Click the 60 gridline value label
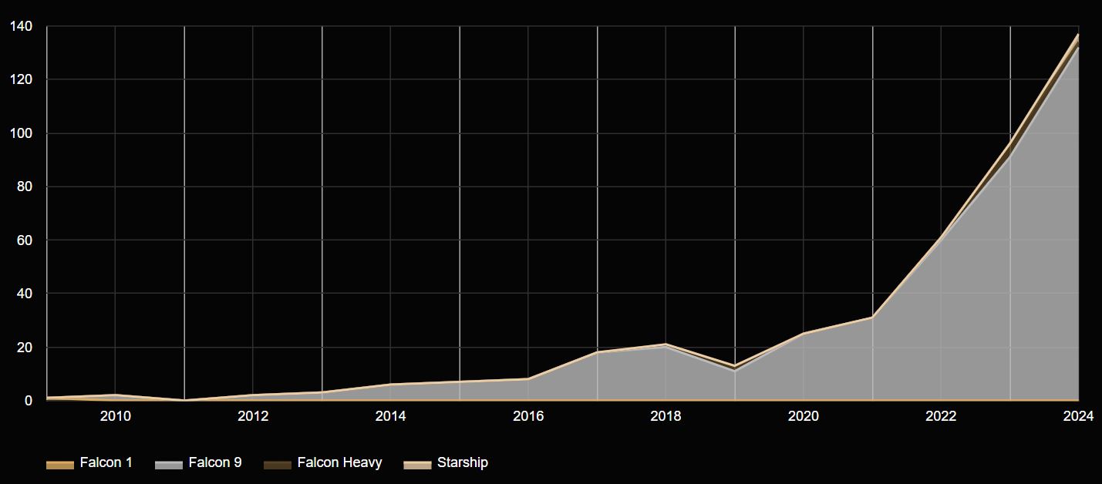1102x484 pixels. (25, 240)
